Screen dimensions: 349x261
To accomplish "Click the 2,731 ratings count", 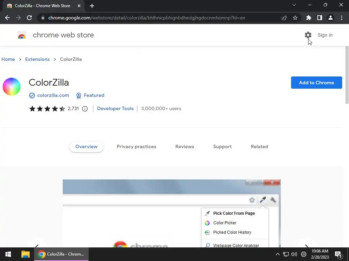I will tap(73, 108).
